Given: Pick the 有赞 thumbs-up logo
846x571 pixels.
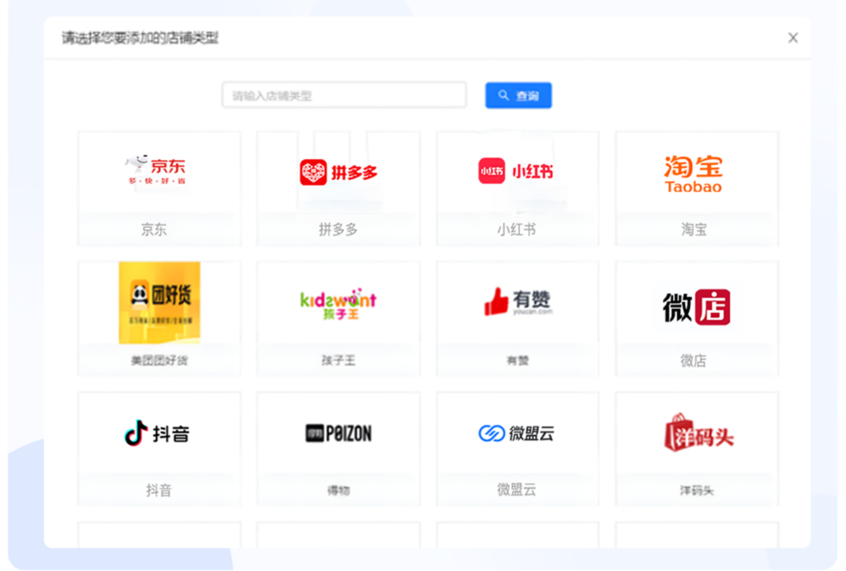Looking at the screenshot, I should [x=518, y=302].
